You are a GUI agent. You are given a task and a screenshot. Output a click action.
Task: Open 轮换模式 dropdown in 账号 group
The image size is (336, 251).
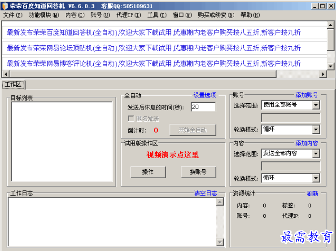(291, 130)
